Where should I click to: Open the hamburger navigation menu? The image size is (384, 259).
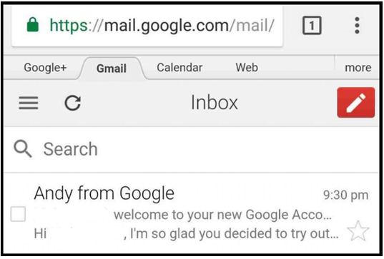click(x=29, y=103)
